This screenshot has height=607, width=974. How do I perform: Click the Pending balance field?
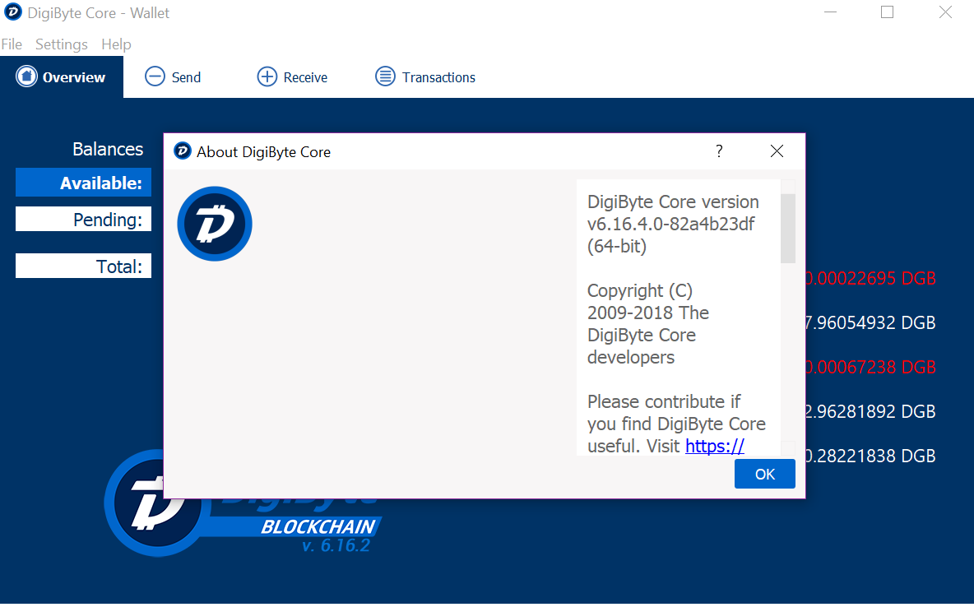(83, 219)
